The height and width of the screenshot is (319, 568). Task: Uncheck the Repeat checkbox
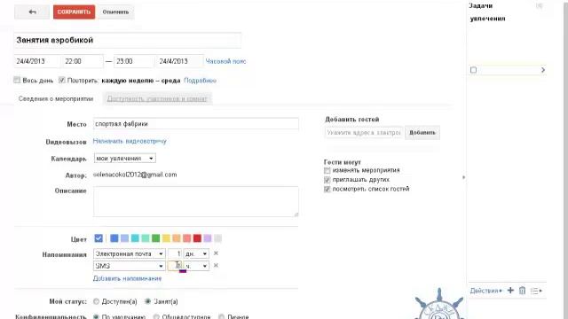[x=62, y=80]
